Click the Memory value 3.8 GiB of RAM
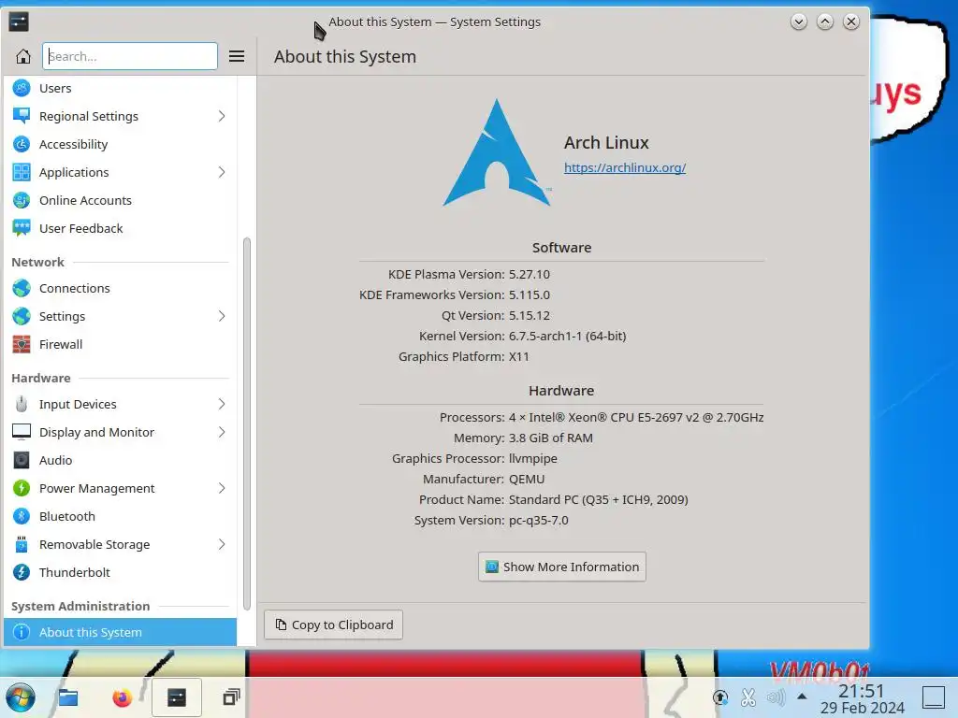958x718 pixels. point(550,438)
